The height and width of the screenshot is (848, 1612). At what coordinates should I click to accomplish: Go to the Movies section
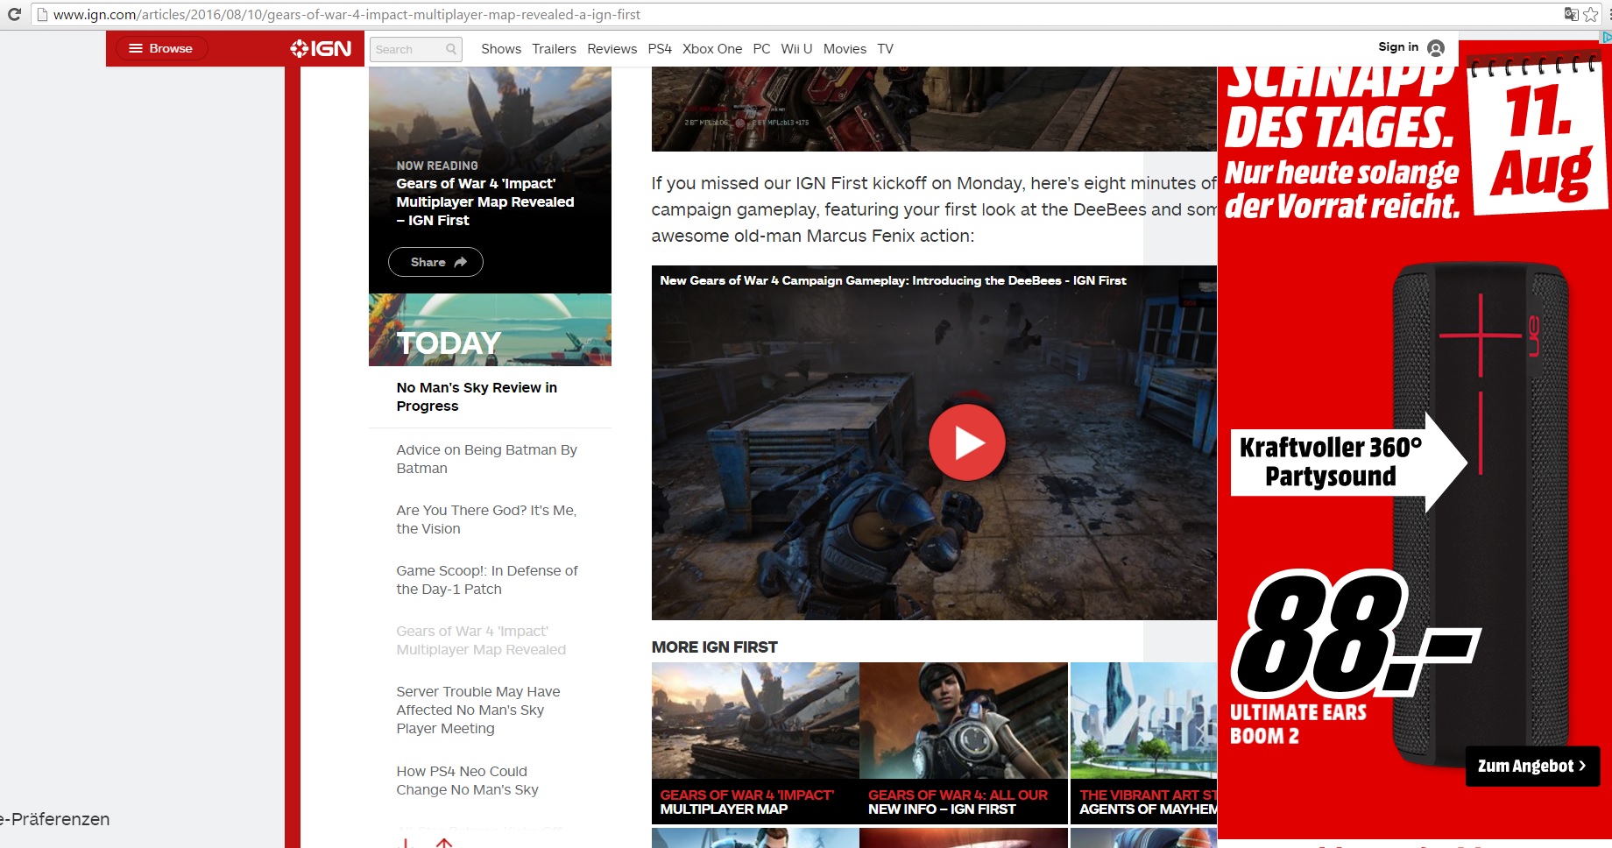click(845, 49)
